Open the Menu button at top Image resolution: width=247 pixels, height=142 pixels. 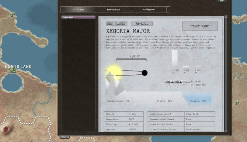click(222, 1)
